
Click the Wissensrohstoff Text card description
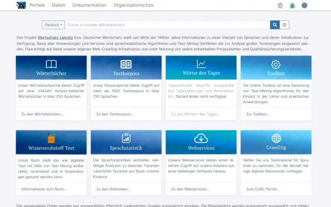51,168
